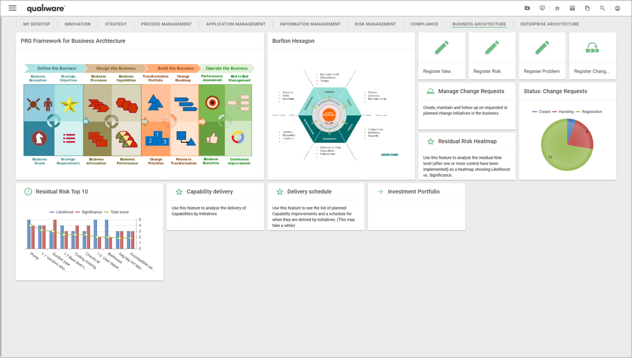The width and height of the screenshot is (632, 358).
Task: Open the Strategy tab
Action: [116, 24]
